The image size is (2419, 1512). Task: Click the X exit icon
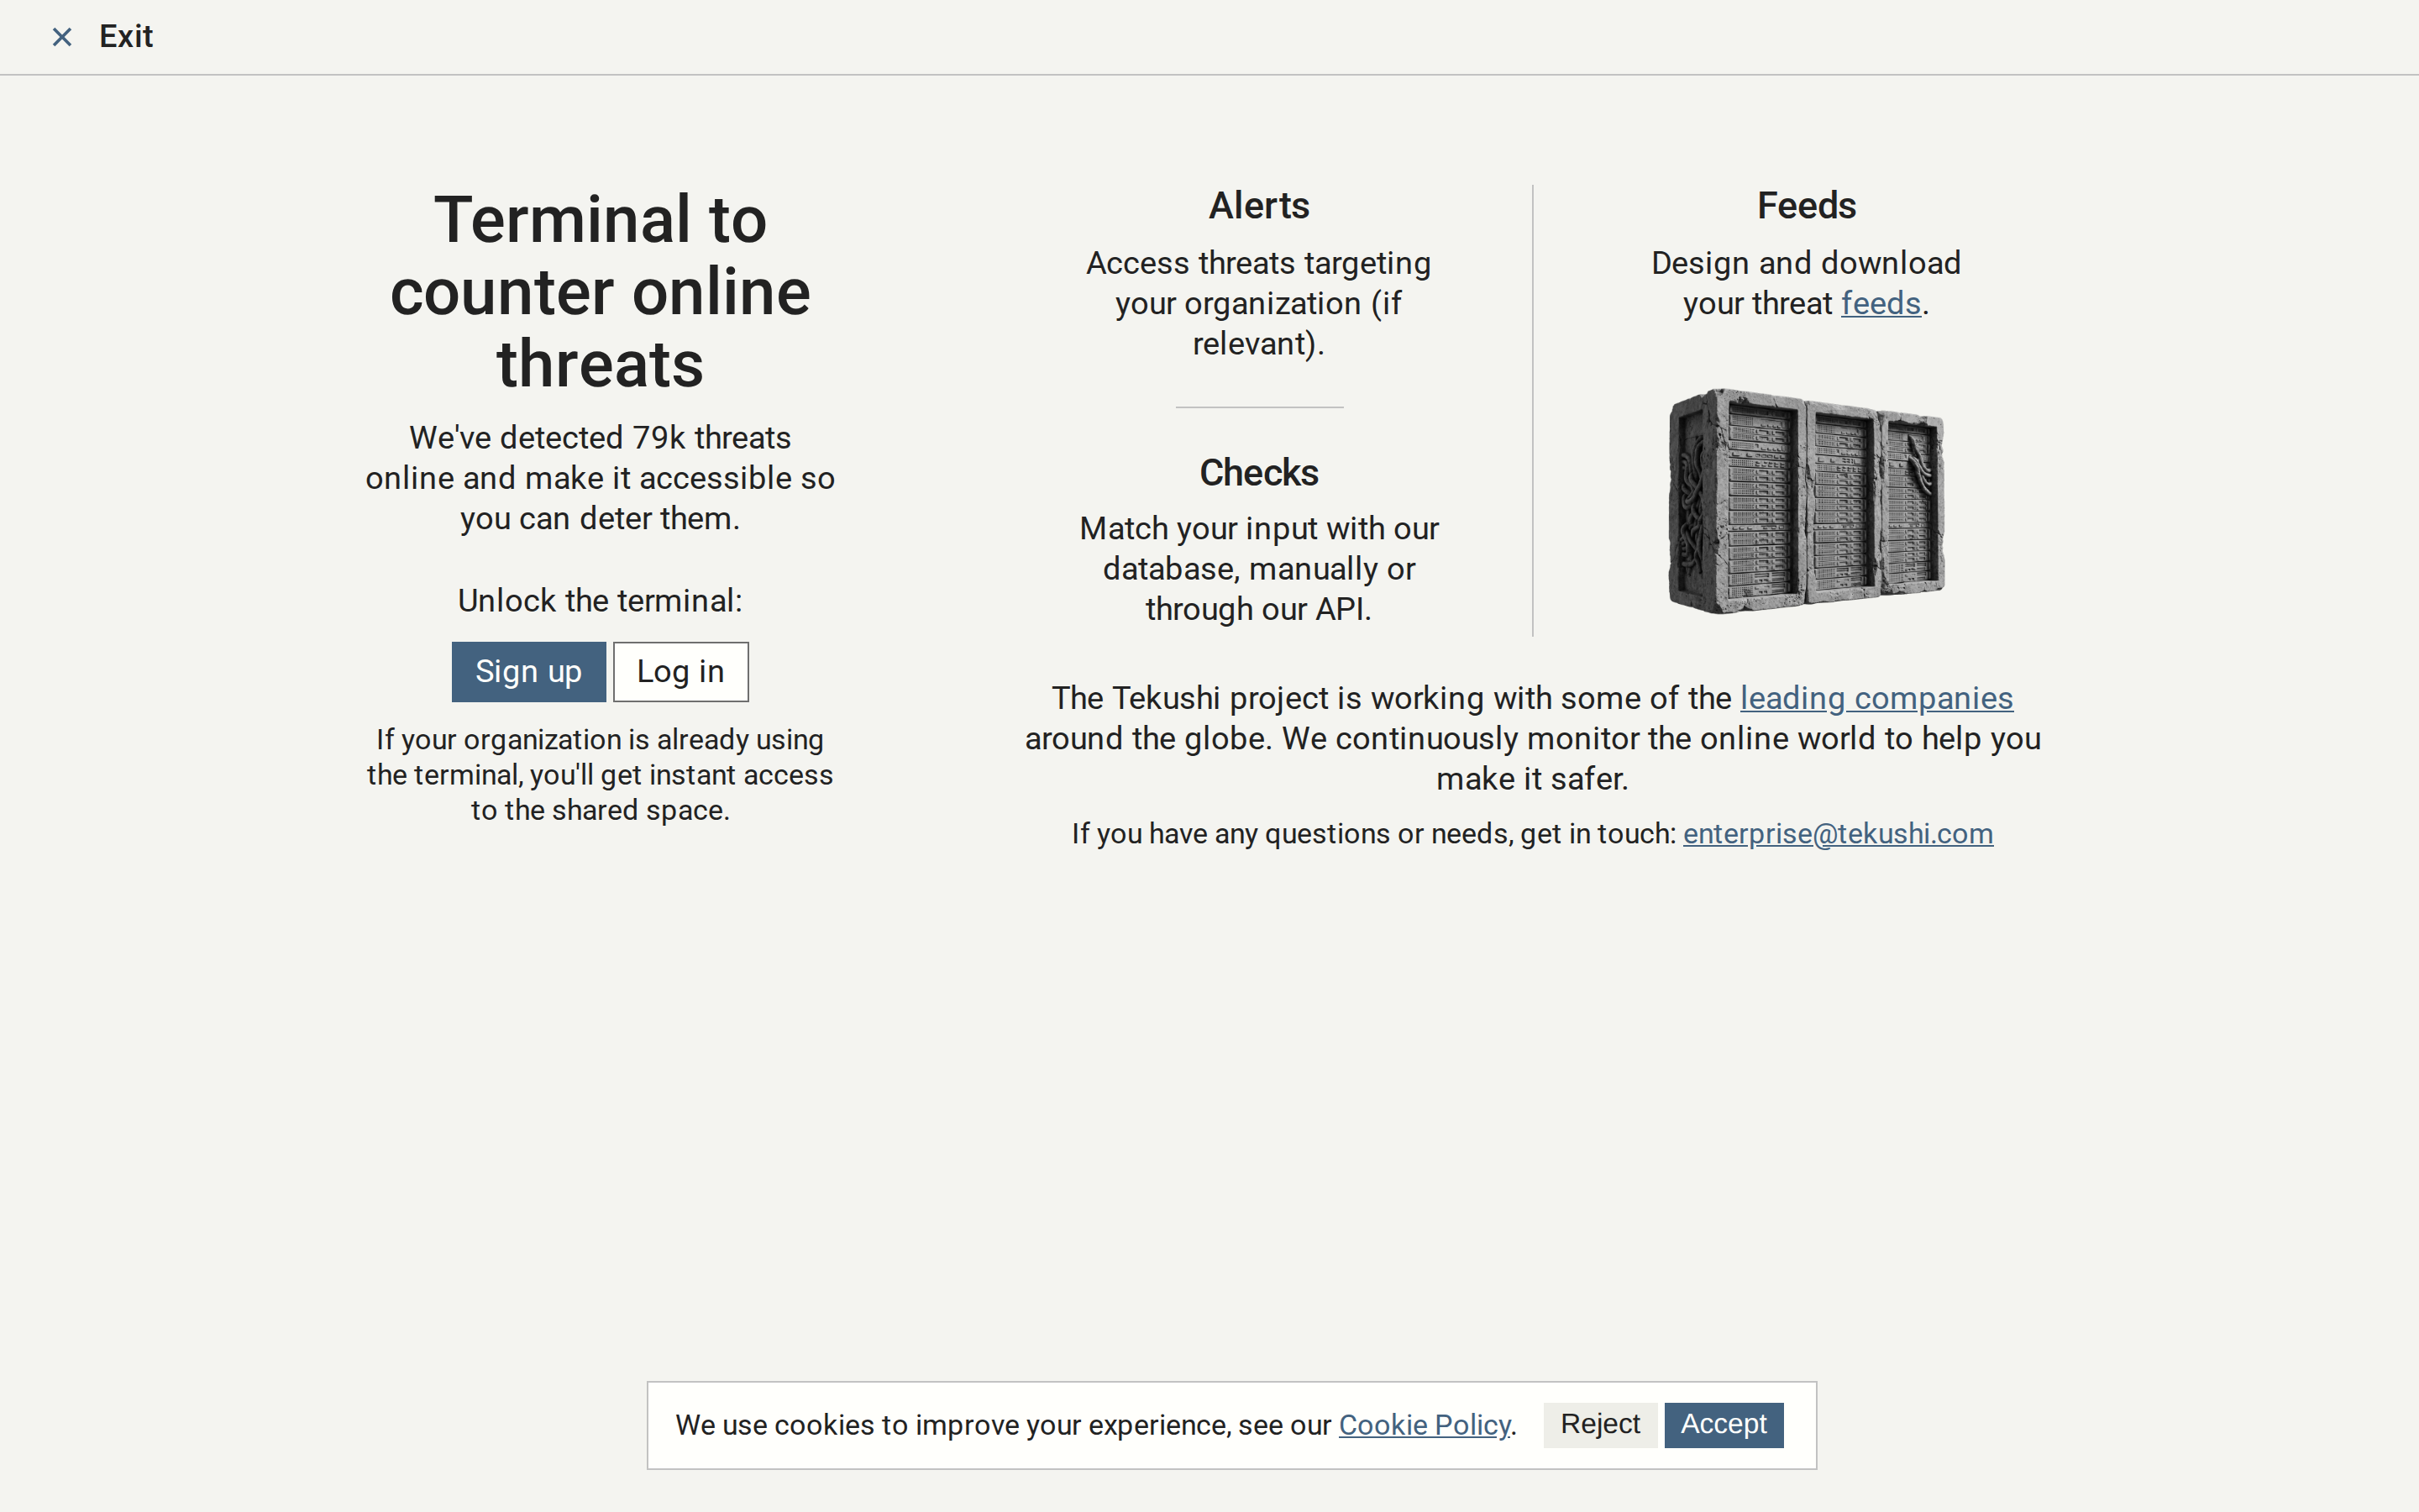click(x=62, y=37)
